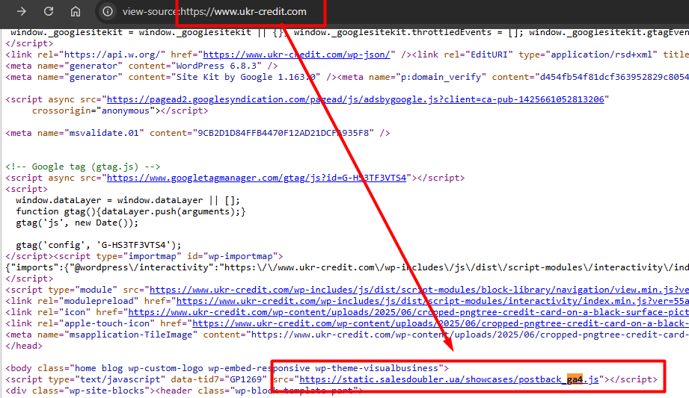Click the p:domain_verify meta name
Image resolution: width=689 pixels, height=398 pixels.
tap(428, 77)
